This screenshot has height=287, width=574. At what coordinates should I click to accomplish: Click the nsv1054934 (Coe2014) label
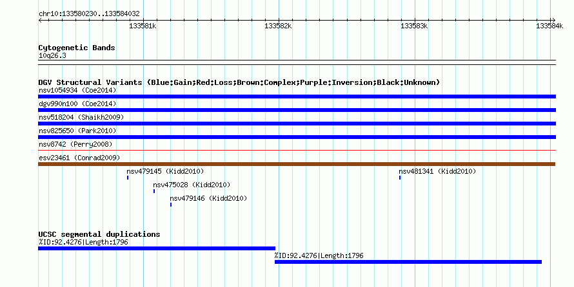[77, 90]
